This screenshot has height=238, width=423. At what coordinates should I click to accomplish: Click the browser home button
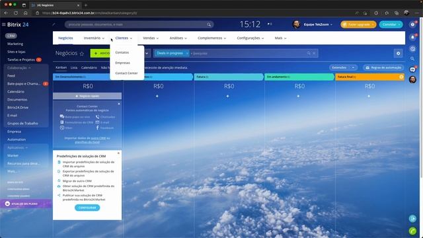pyautogui.click(x=25, y=13)
